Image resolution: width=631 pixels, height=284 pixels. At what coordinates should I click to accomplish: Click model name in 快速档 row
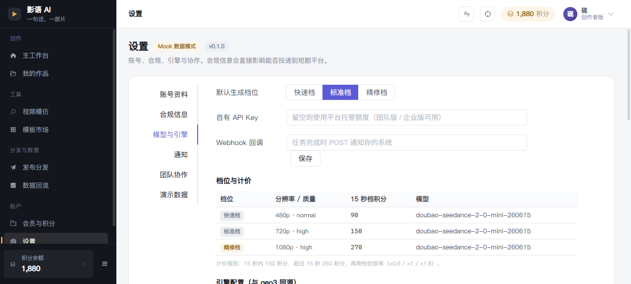[473, 215]
